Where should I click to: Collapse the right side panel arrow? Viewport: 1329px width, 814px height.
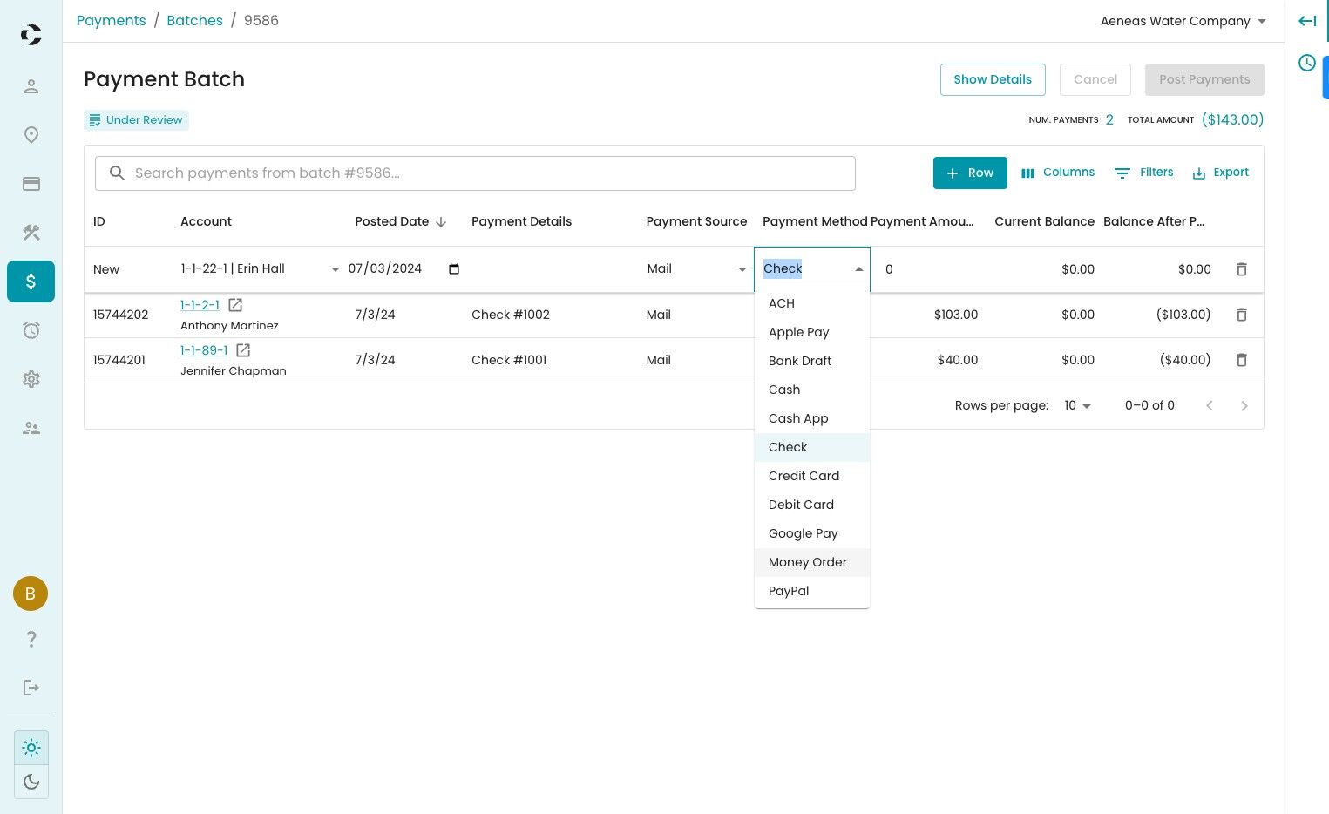pos(1306,21)
